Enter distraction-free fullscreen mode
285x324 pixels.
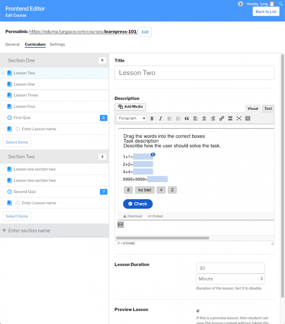(x=239, y=118)
